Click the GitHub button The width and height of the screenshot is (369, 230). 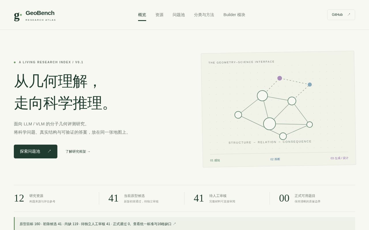[341, 15]
